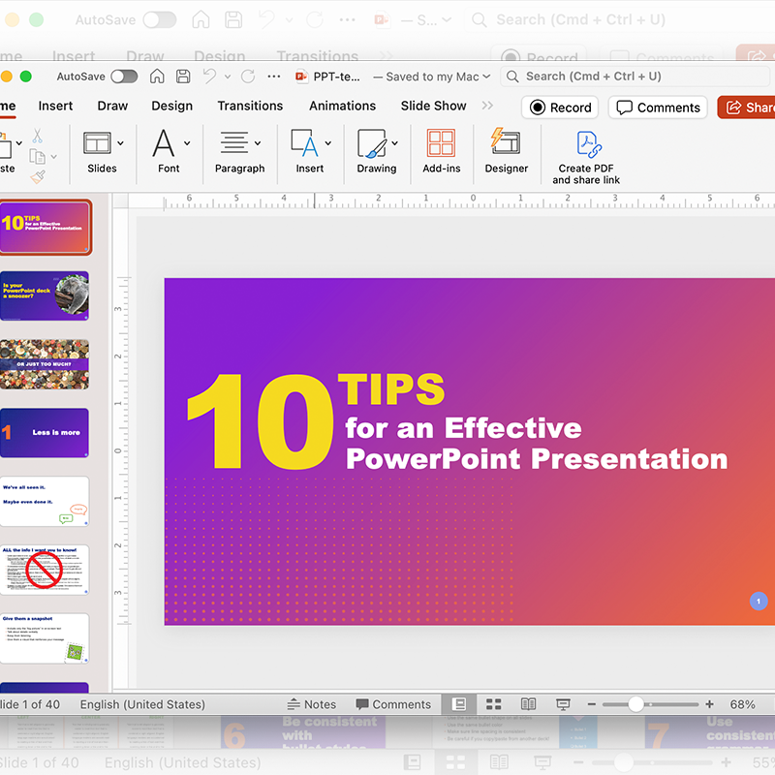The height and width of the screenshot is (775, 775).
Task: Select the Give them a snapshot slide thumbnail
Action: (45, 638)
